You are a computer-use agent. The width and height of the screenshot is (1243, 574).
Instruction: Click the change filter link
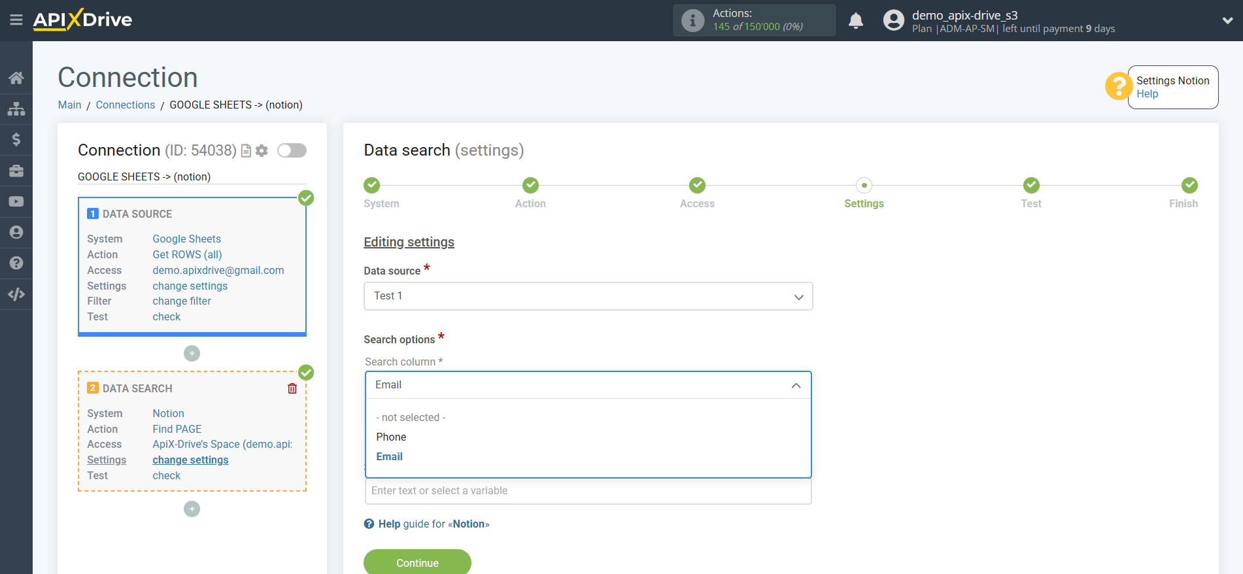click(182, 301)
